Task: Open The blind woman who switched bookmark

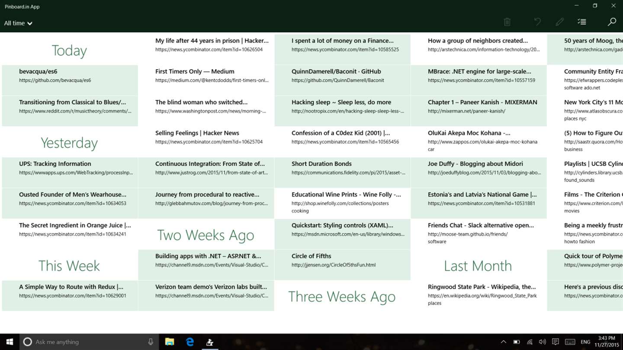Action: (206, 111)
